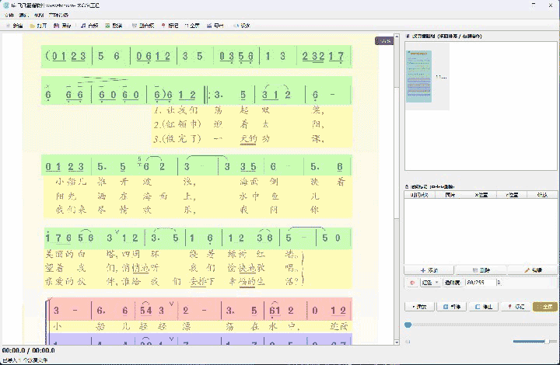Screen dimensions: 560x365
Task: Click the pencil Edit marker button
Action: pyautogui.click(x=533, y=270)
